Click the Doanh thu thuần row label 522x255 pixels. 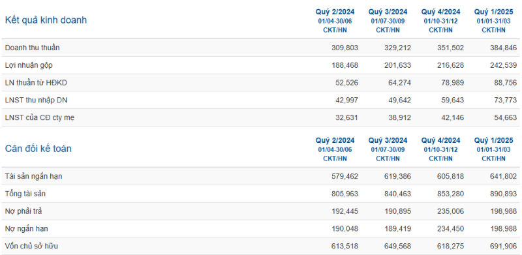click(x=32, y=48)
